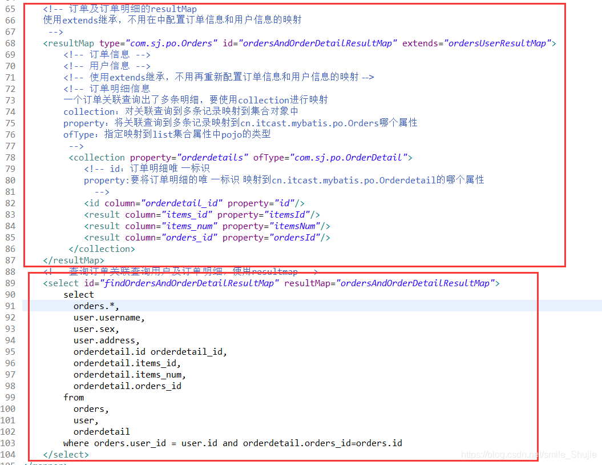
Task: Click the items_num column value
Action: [189, 226]
